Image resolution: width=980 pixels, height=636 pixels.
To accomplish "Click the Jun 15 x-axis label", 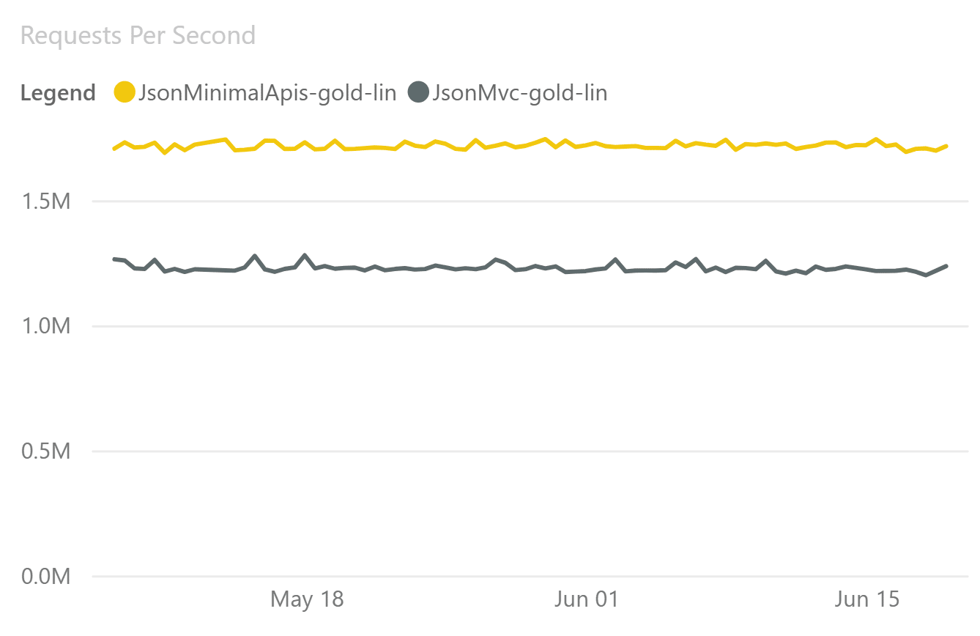I will 866,599.
